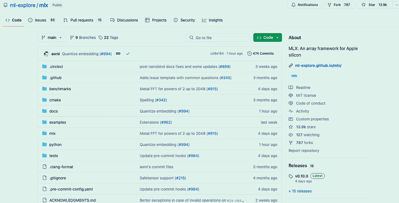Viewport: 399px width, 203px height.
Task: Open the Security tab
Action: point(184,20)
